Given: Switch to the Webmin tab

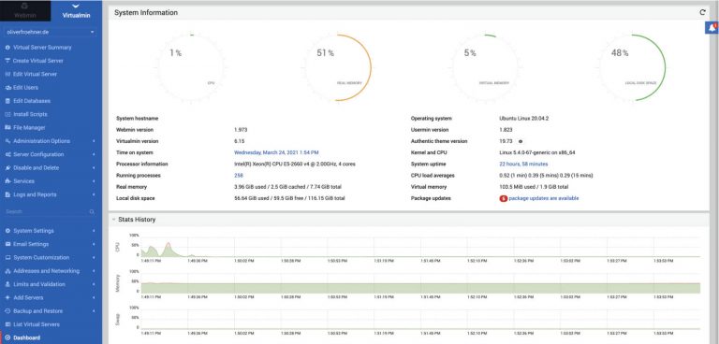Looking at the screenshot, I should [x=24, y=11].
